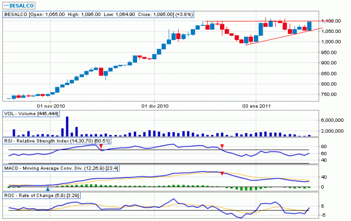This screenshot has height=221, width=351.
Task: Click the 0 level on MACD axis
Action: (322, 187)
